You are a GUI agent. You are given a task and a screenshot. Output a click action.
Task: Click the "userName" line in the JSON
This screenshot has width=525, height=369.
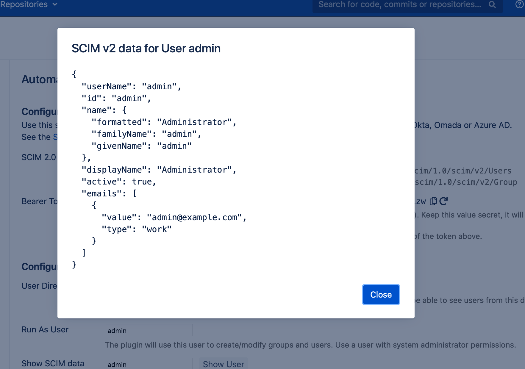(131, 87)
